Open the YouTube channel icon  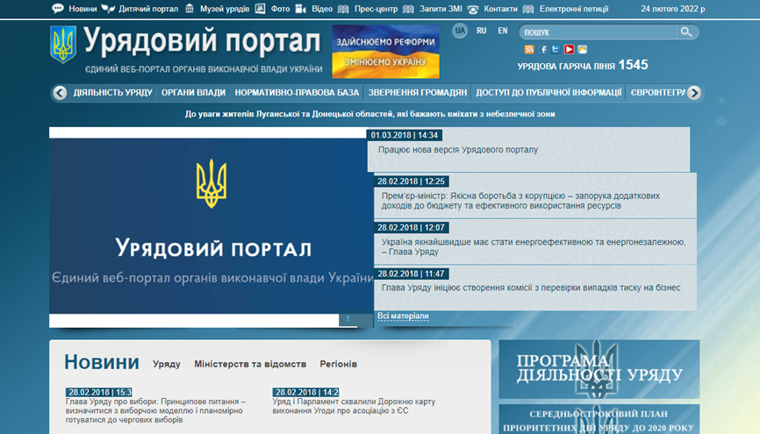[x=569, y=49]
